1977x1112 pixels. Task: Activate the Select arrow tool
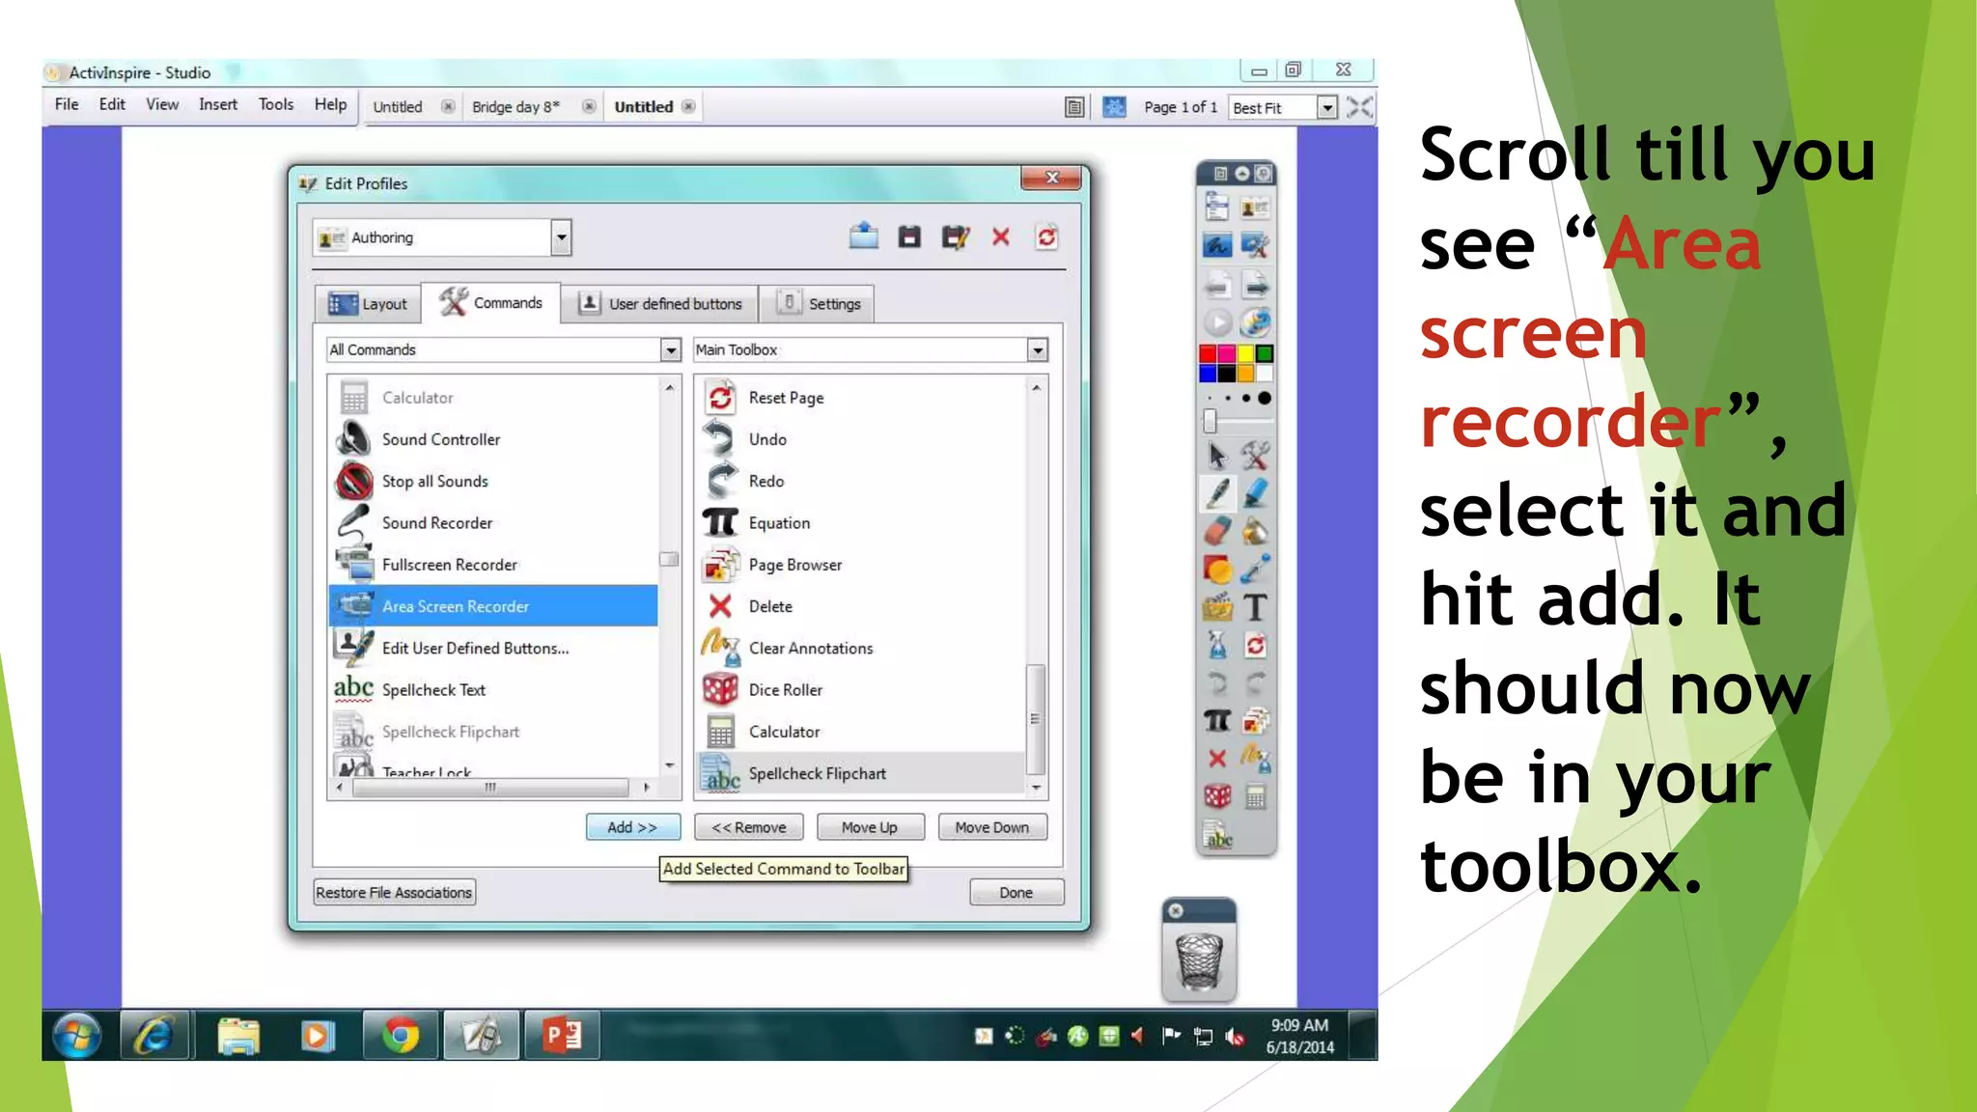point(1217,455)
